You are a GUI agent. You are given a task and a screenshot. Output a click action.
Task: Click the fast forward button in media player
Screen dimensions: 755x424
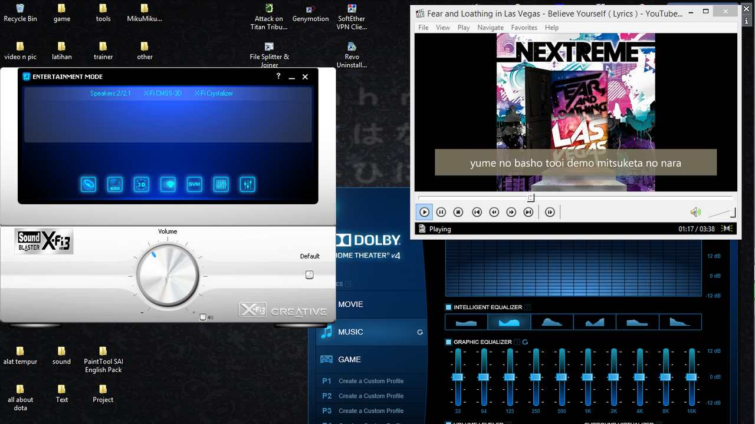(511, 212)
